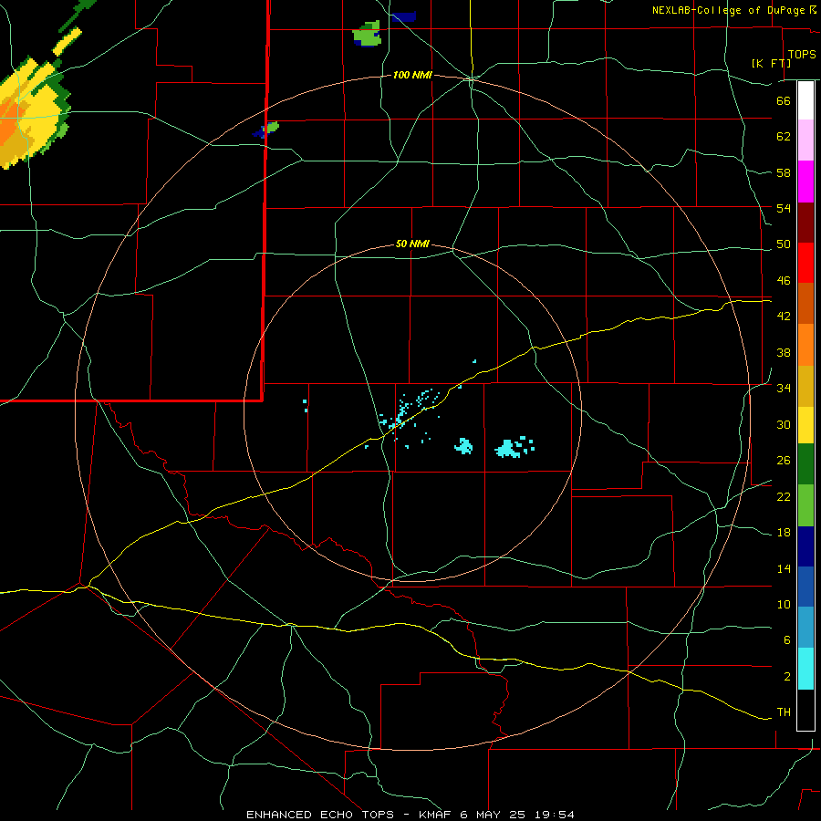Click the legend value 46
The height and width of the screenshot is (821, 821).
point(784,281)
